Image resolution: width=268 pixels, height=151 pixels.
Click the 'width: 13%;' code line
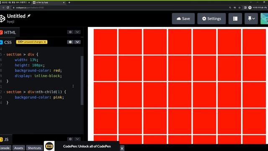pos(26,60)
